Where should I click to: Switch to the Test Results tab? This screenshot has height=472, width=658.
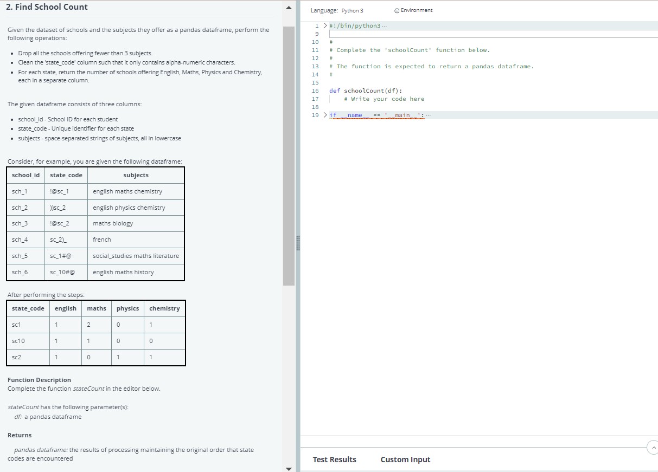tap(334, 460)
